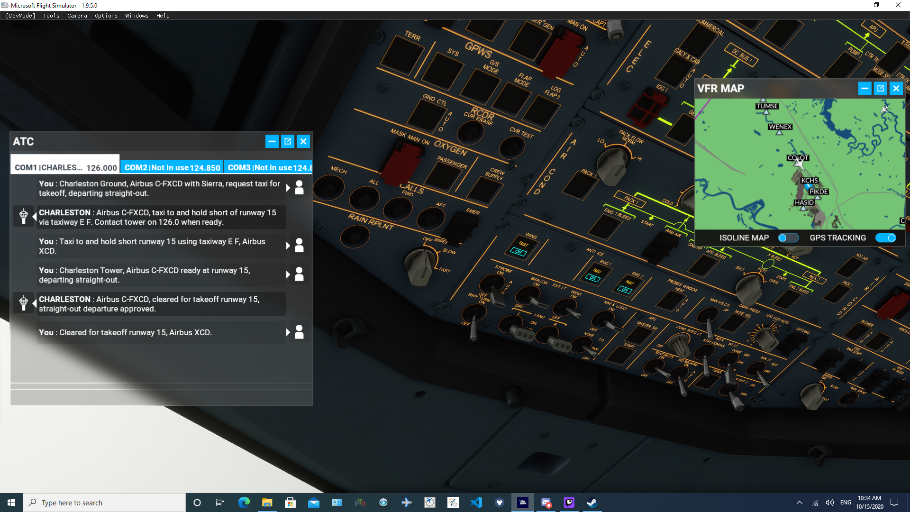Open Microsoft Store from taskbar
Image resolution: width=910 pixels, height=512 pixels.
tap(290, 503)
